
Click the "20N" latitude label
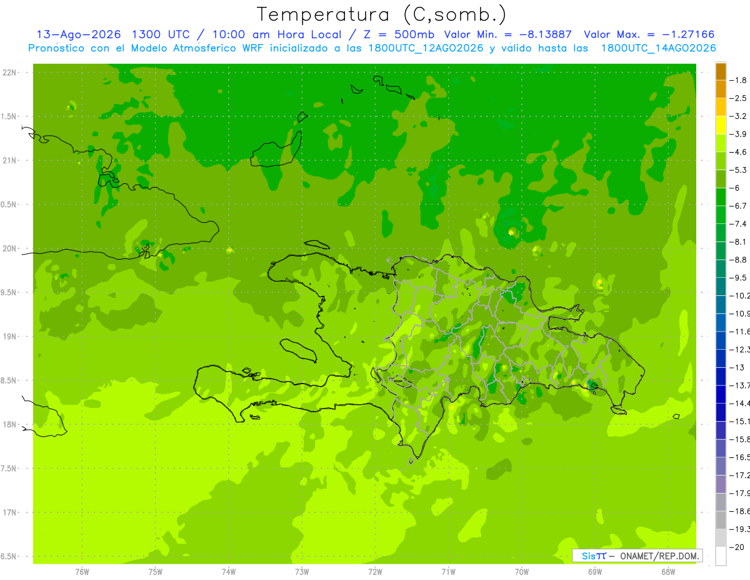pos(10,248)
